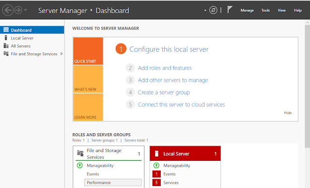
Task: Click the scrollbar up arrow
Action: (308, 22)
